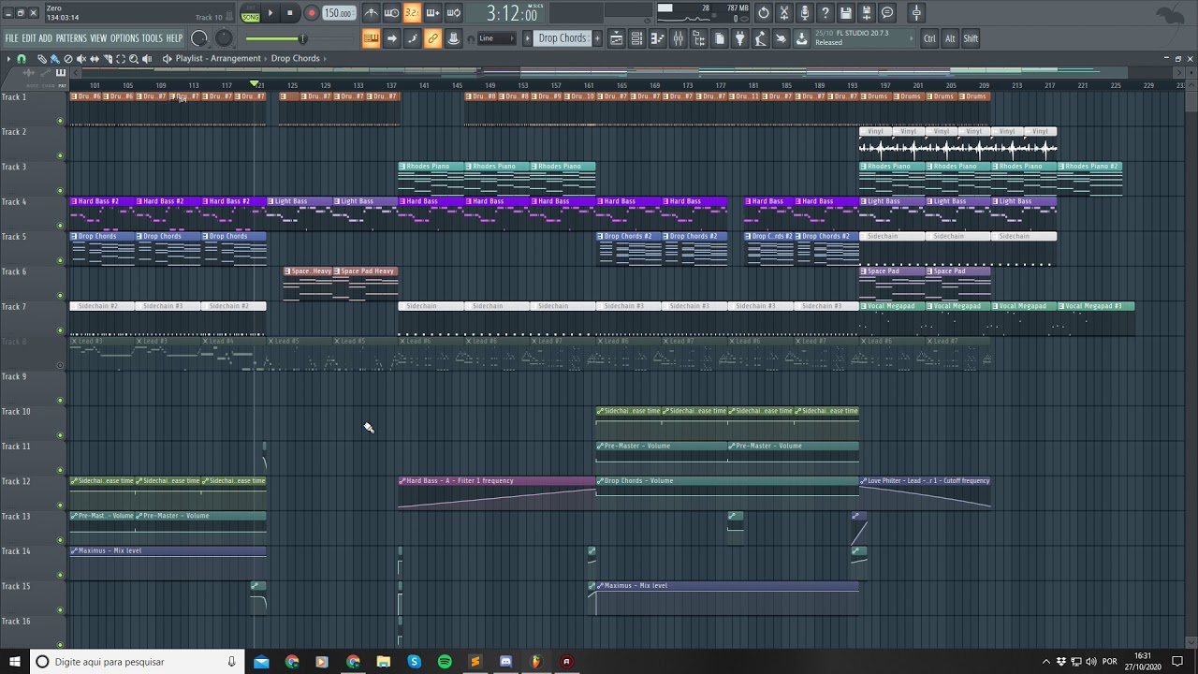Open the mixer icon
The image size is (1198, 674).
coord(679,38)
